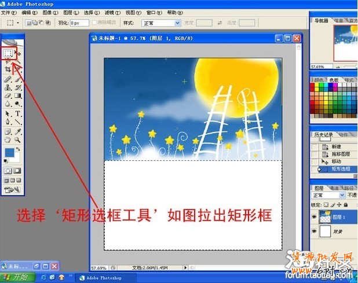Click the blue foreground color swatch
Screen dimensions: 358x283
9,152
